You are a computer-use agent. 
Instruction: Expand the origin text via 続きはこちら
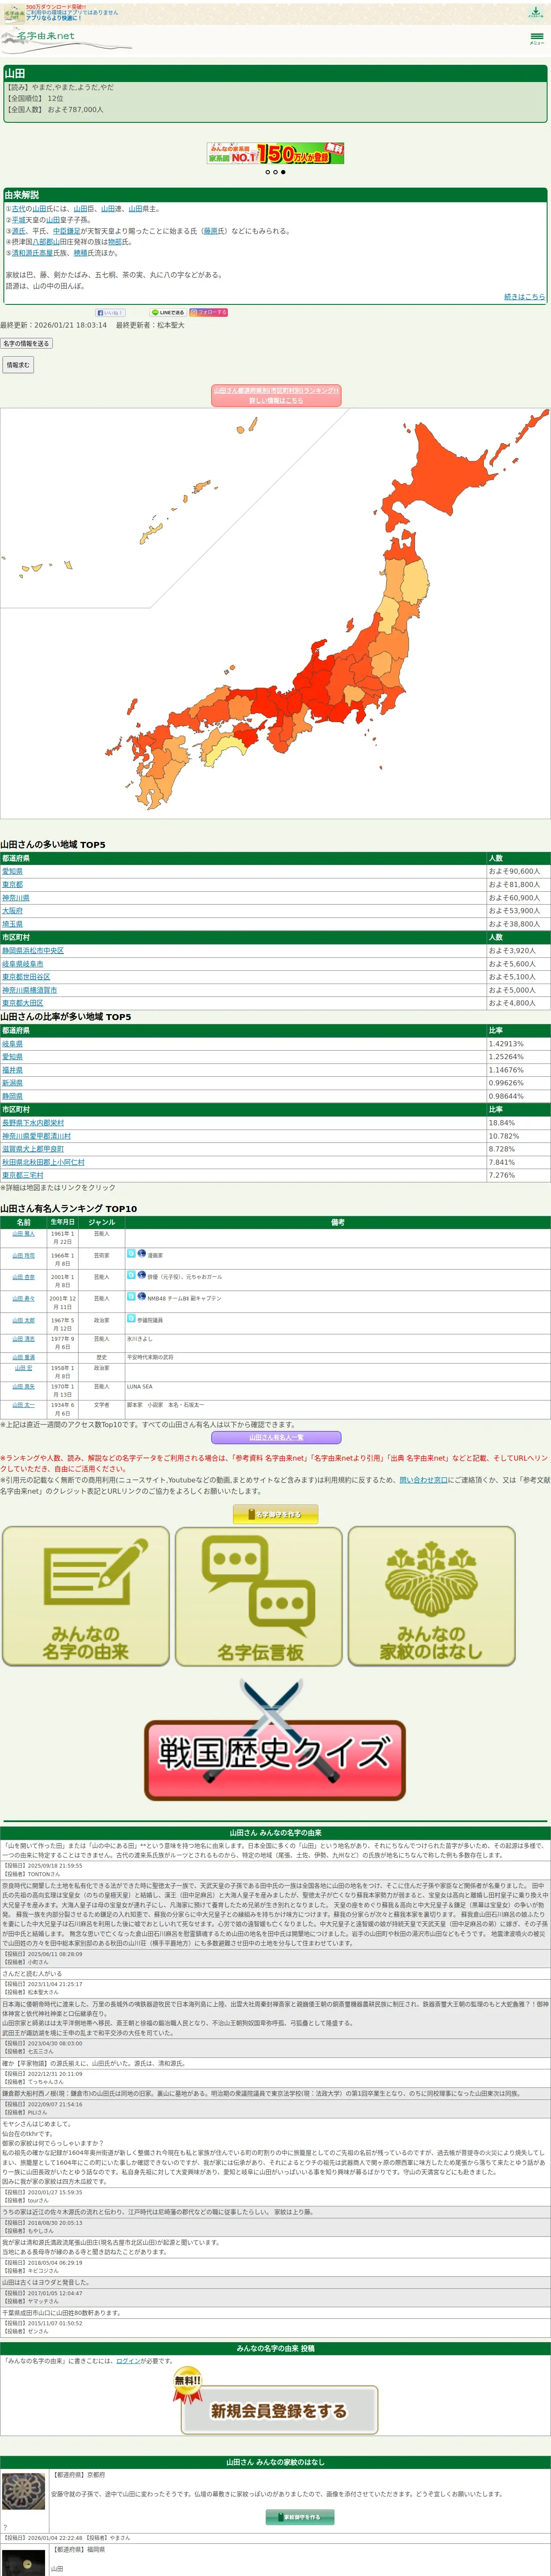point(524,297)
